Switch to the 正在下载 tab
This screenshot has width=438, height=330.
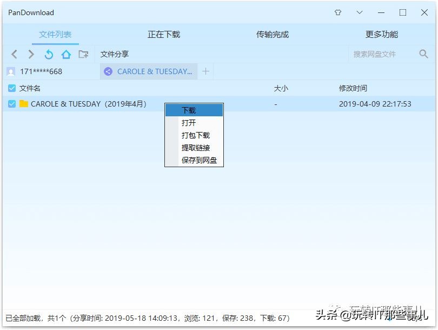[x=163, y=34]
